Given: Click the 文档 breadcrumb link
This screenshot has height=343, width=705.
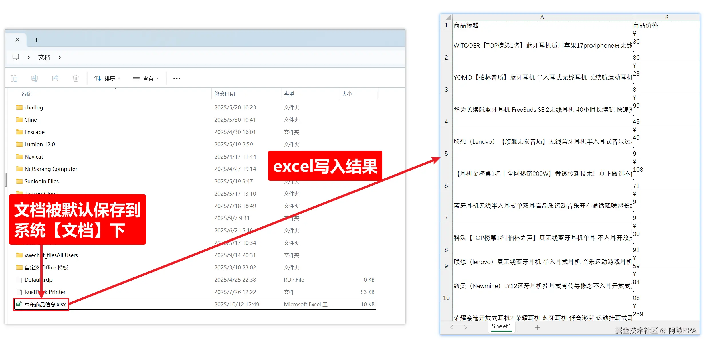Looking at the screenshot, I should click(x=44, y=58).
